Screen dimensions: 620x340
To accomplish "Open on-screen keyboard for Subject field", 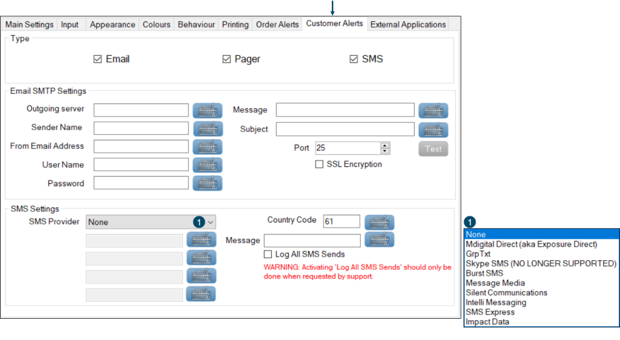I will coord(434,129).
